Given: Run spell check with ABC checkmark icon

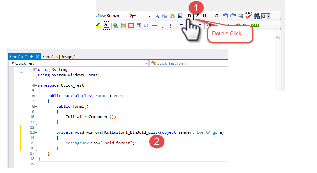Looking at the screenshot, I should point(249,15).
